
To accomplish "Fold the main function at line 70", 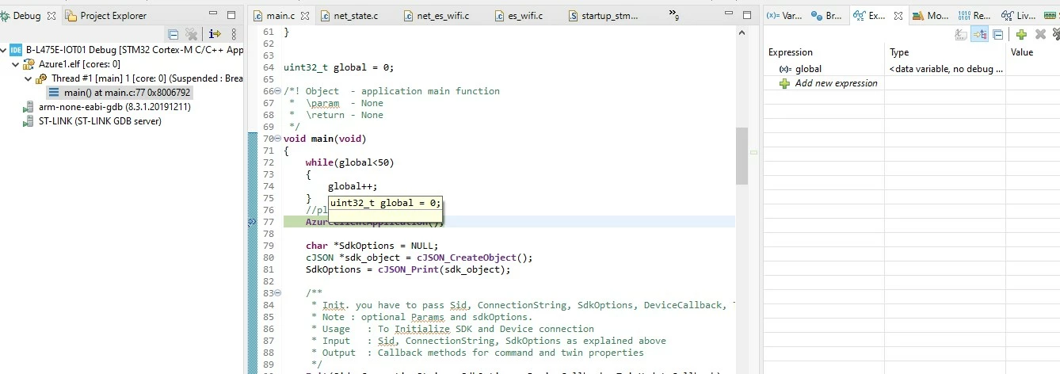I will click(x=277, y=139).
